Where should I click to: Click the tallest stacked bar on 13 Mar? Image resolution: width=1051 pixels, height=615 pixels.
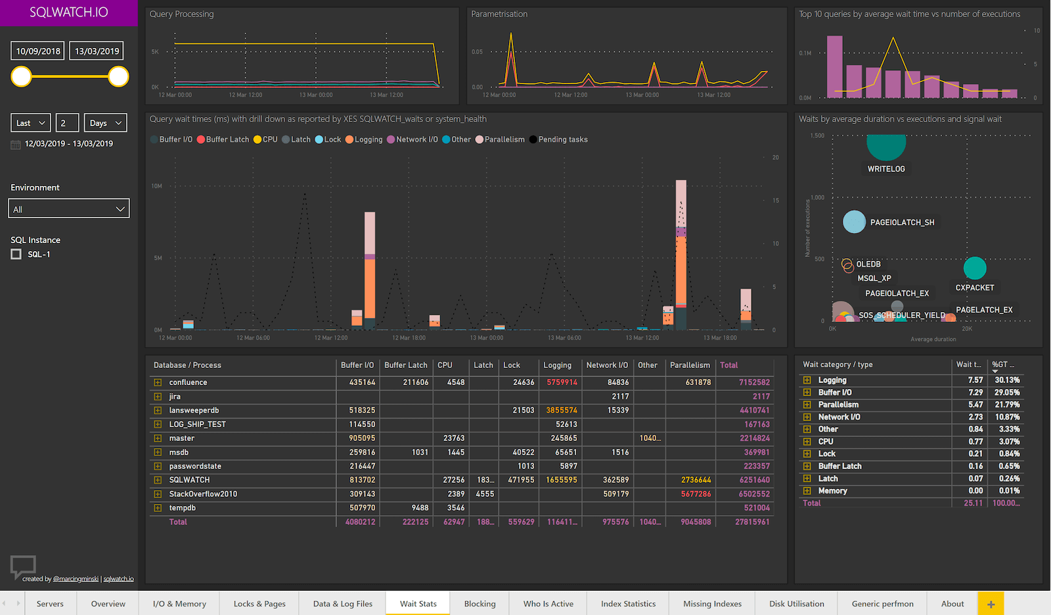[x=681, y=254]
